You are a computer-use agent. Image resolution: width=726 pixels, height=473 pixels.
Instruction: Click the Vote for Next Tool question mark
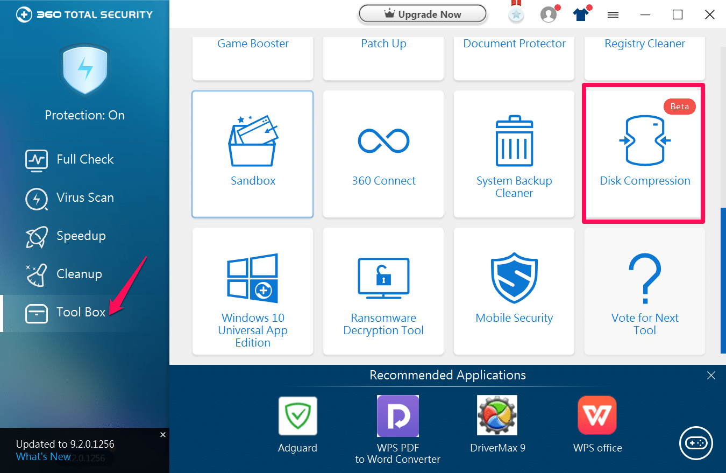(645, 279)
